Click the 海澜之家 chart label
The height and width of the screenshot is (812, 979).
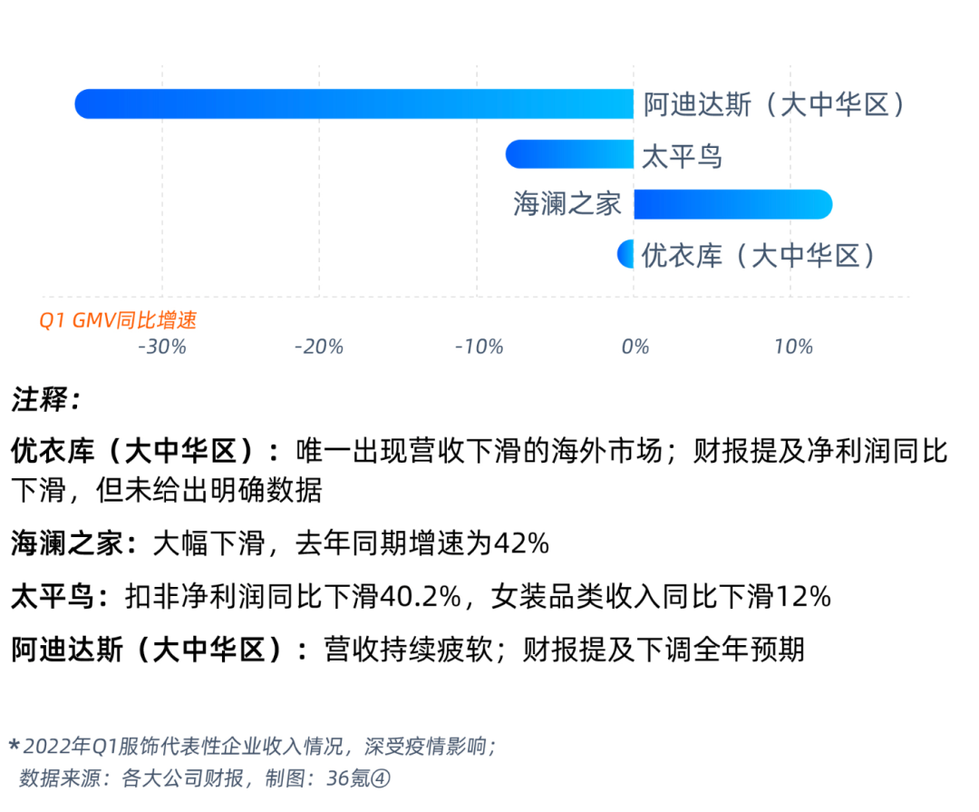coord(567,204)
